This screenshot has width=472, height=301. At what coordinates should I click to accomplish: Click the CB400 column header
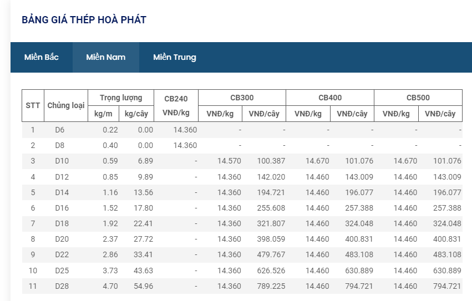click(330, 98)
